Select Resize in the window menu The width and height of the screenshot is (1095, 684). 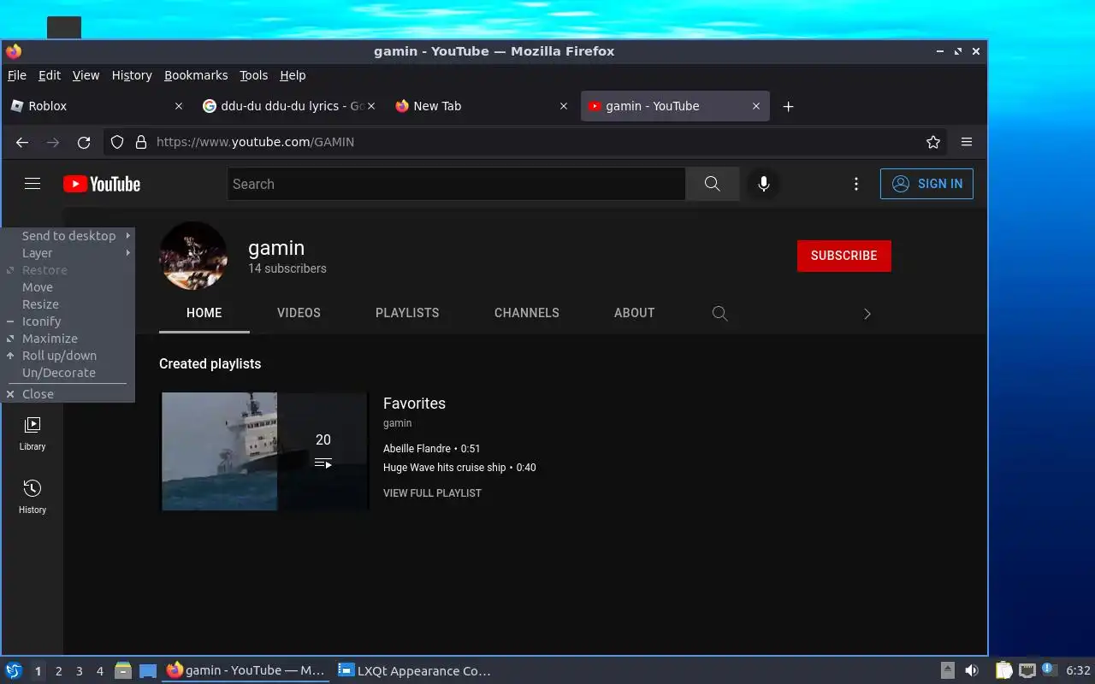pyautogui.click(x=68, y=304)
